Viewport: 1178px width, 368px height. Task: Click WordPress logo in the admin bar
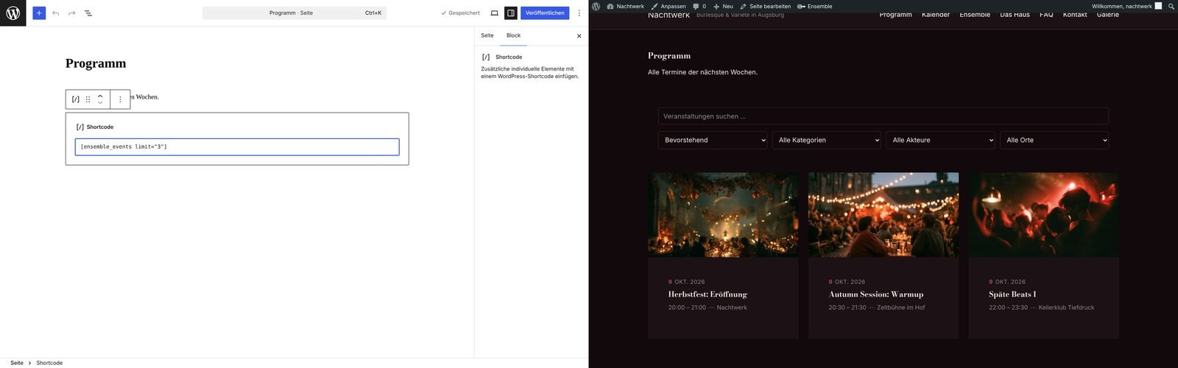[x=596, y=6]
